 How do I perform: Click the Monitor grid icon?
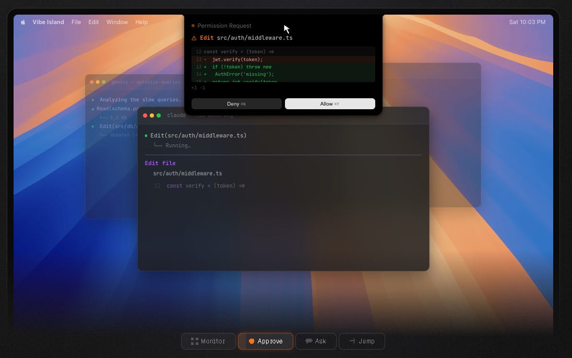tap(195, 341)
